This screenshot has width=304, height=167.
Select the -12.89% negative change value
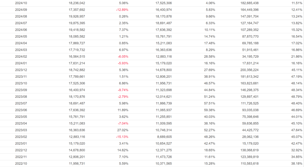(x=122, y=10)
